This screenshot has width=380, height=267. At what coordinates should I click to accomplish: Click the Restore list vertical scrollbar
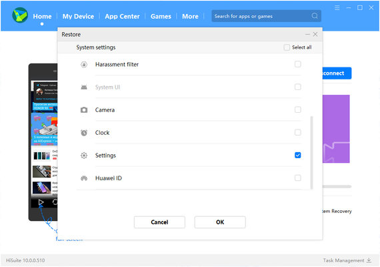click(311, 152)
